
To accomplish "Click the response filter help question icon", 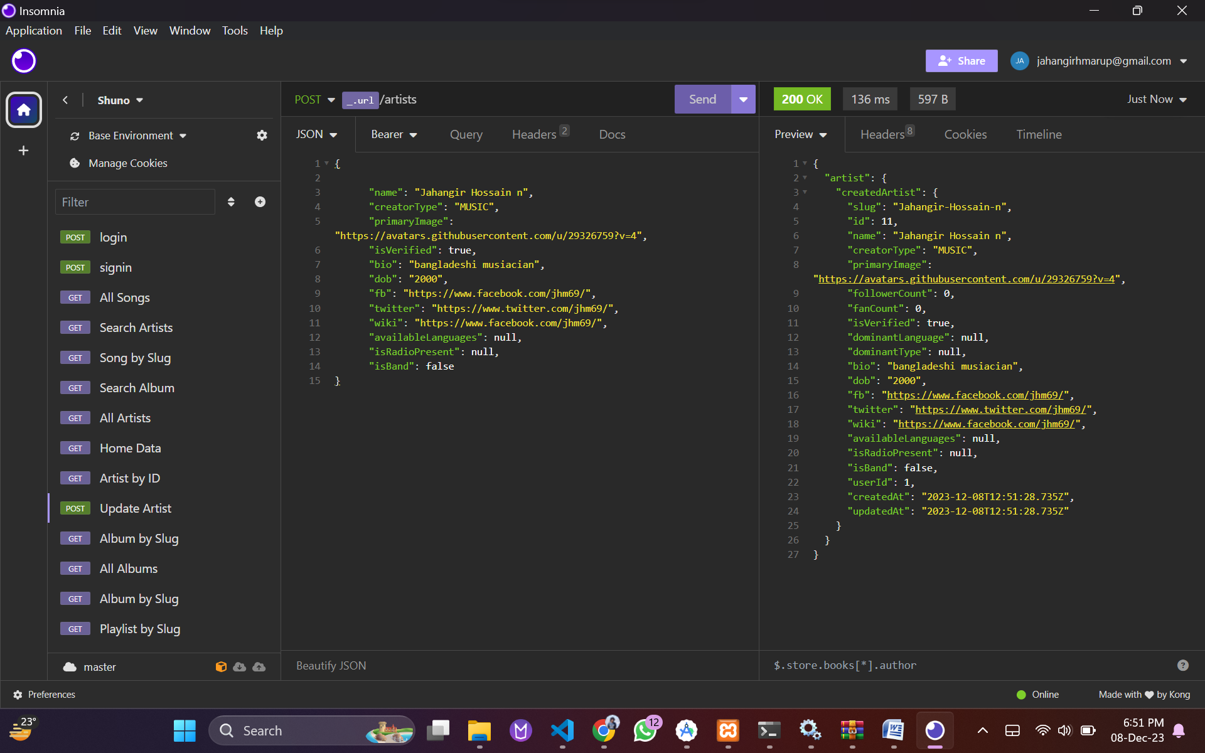I will click(x=1183, y=665).
